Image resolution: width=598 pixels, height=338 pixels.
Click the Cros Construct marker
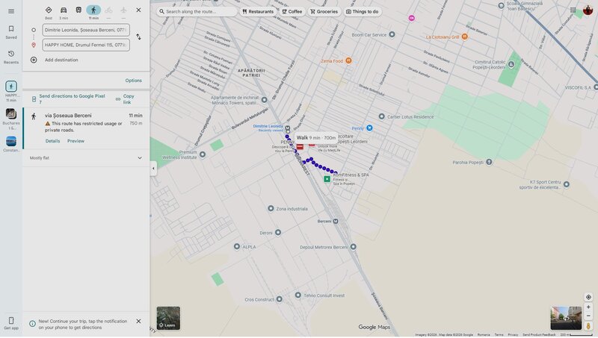pyautogui.click(x=279, y=299)
